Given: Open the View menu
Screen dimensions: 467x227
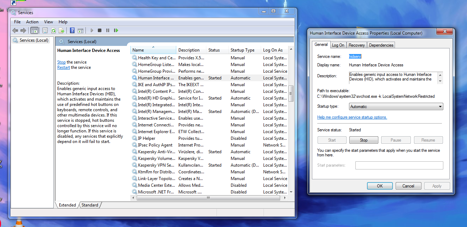Looking at the screenshot, I should click(49, 22).
